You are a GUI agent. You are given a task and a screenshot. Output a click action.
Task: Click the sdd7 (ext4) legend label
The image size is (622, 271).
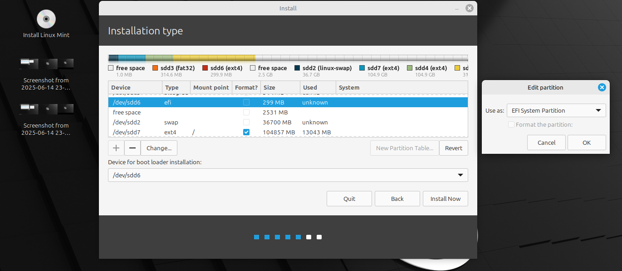click(383, 68)
